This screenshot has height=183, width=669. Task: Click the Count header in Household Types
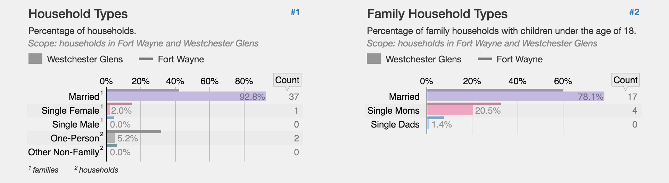tap(287, 80)
